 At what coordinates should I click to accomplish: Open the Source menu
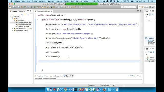tap(35, 1)
